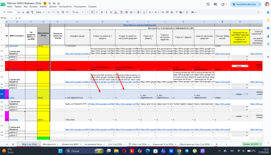The height and width of the screenshot is (155, 271).
Task: Show all sheets list icon
Action: click(x=13, y=144)
